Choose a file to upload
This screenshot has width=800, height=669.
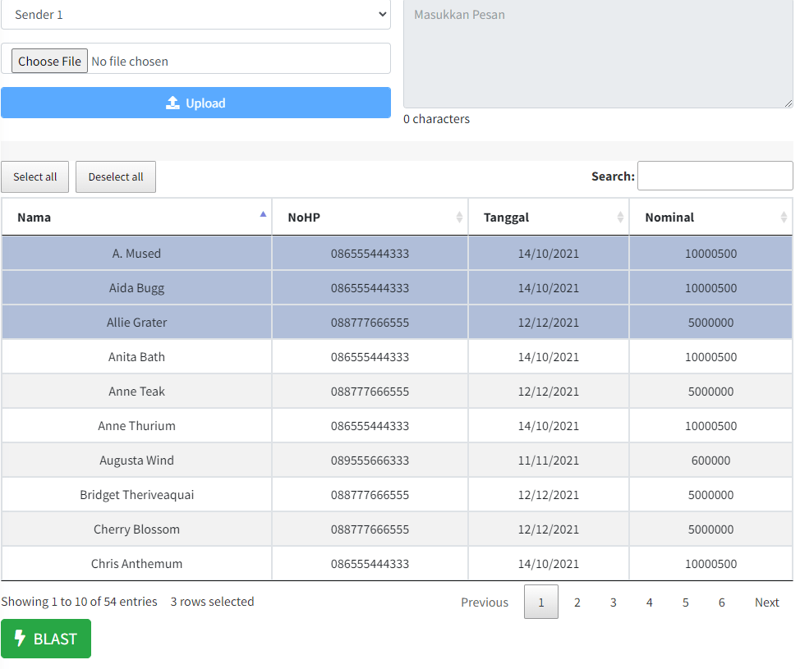(49, 60)
